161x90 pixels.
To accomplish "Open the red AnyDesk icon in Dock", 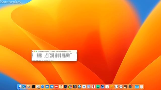I will click(x=56, y=87).
